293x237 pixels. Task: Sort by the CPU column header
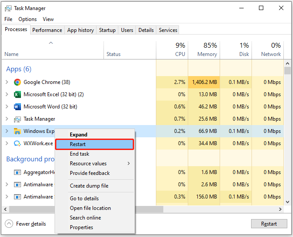pyautogui.click(x=172, y=50)
